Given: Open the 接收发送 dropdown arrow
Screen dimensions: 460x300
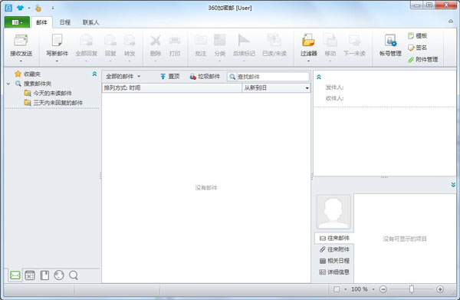Looking at the screenshot, I should coord(21,61).
